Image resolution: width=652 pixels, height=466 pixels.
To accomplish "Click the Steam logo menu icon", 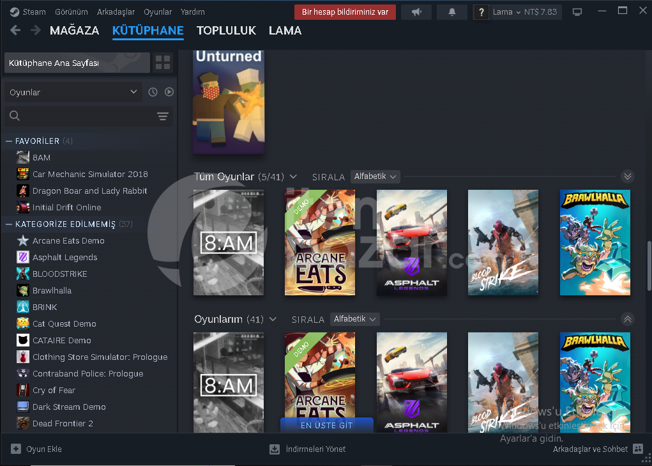I will [15, 12].
